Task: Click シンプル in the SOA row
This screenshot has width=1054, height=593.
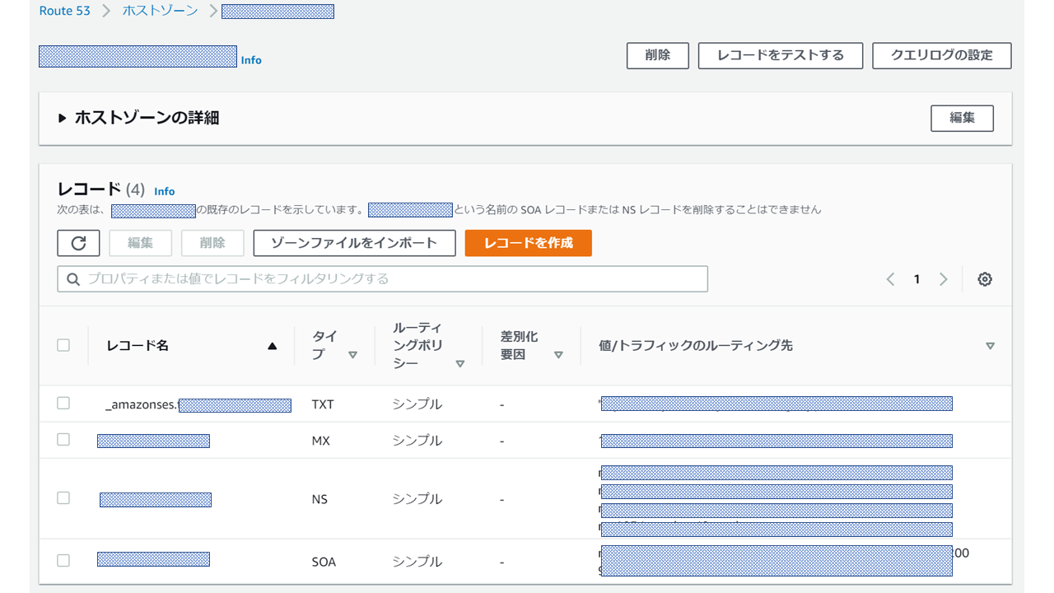Action: [x=417, y=562]
